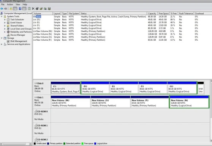
Task: Click the CD-ROM 0 disc icon
Action: click(x=36, y=111)
